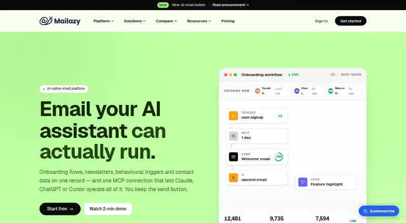406x223 pixels.
Task: Click the Watch 2-min demo button
Action: [108, 209]
